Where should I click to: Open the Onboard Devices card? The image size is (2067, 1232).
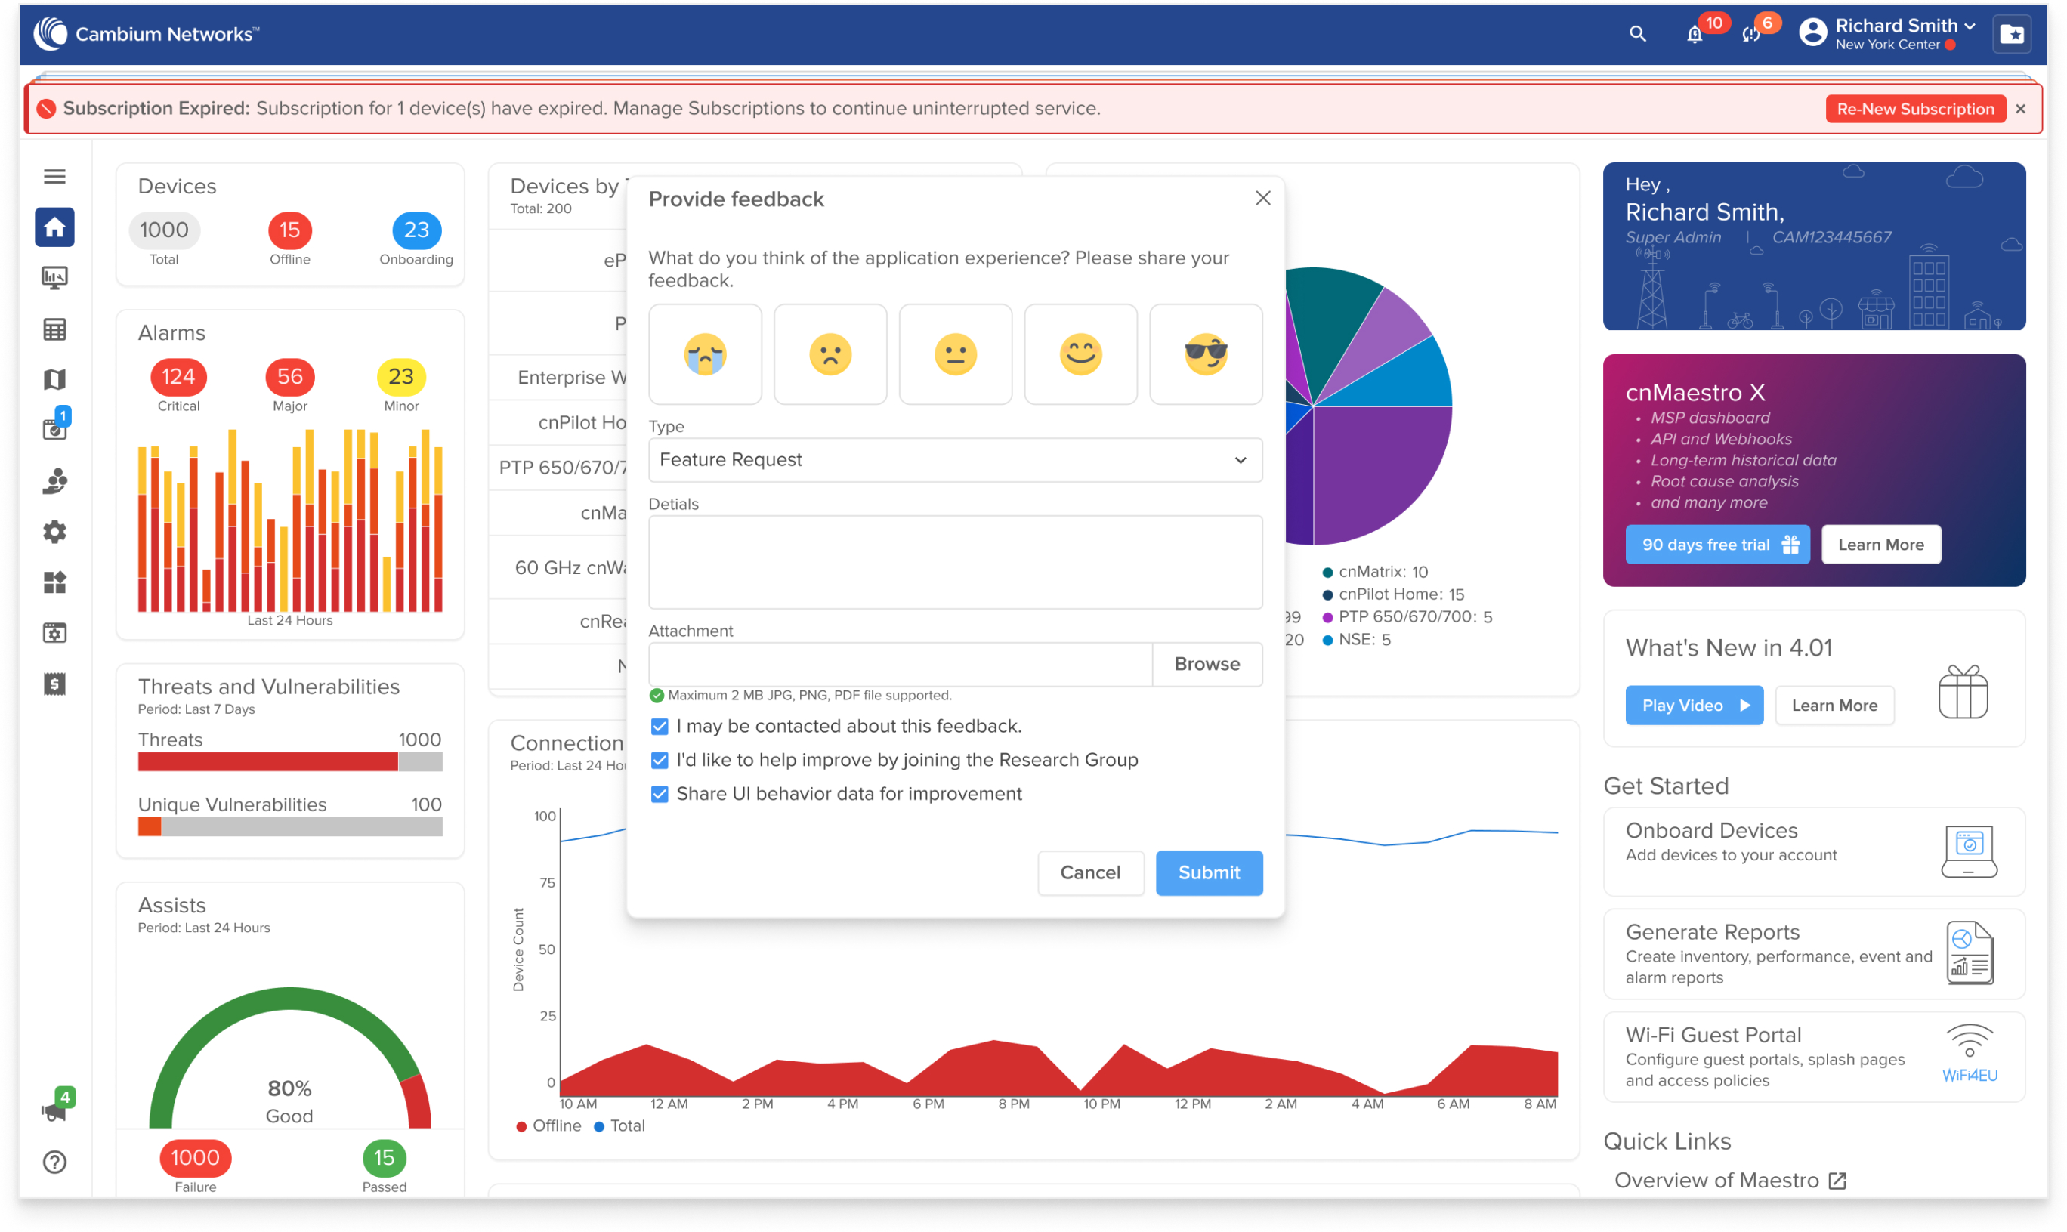click(x=1814, y=851)
